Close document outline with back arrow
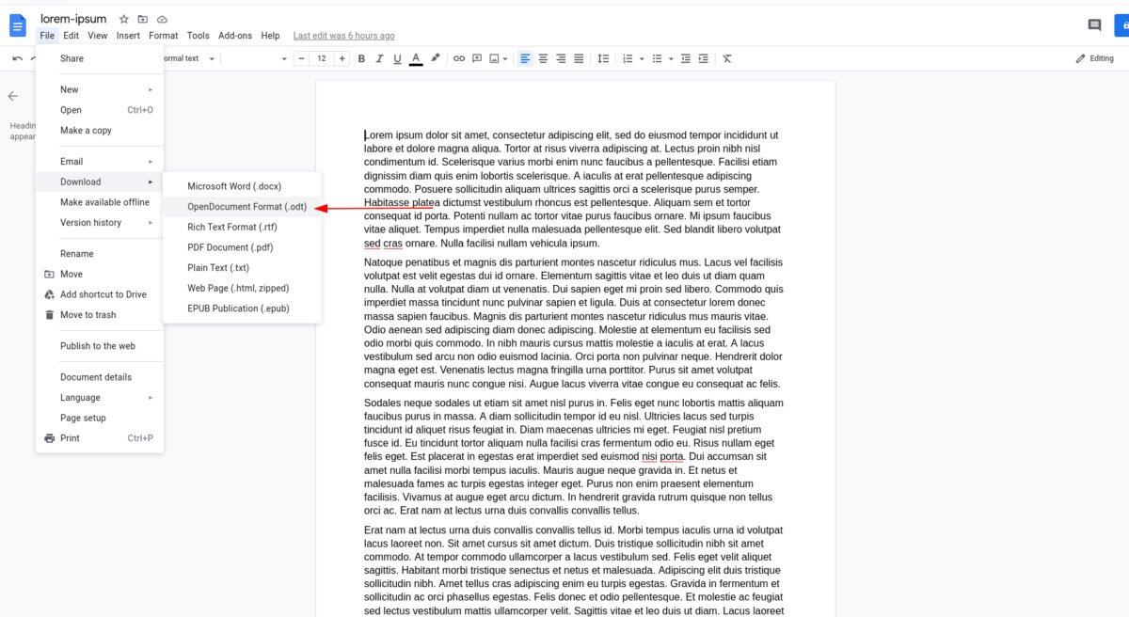1129x617 pixels. (x=13, y=96)
